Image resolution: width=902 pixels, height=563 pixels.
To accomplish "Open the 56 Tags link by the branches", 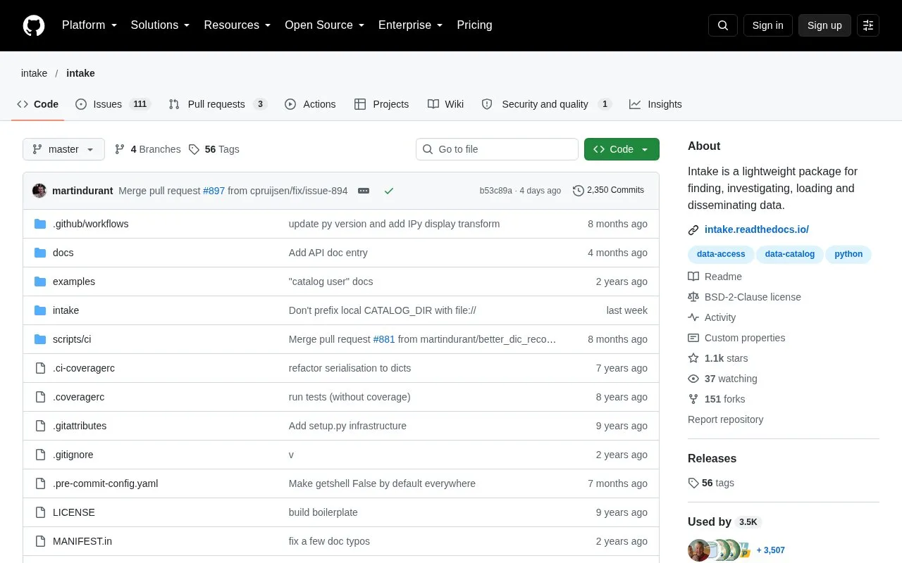I will click(x=214, y=149).
